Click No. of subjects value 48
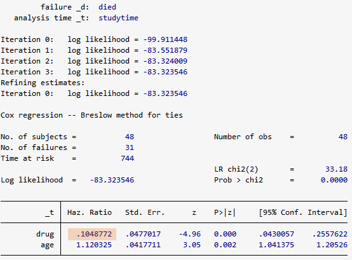 pos(130,137)
